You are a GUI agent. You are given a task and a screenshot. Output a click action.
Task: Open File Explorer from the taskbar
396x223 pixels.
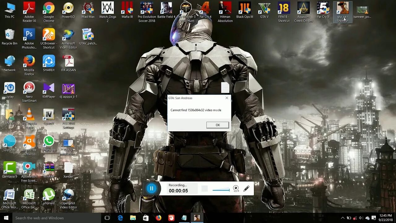pyautogui.click(x=133, y=218)
